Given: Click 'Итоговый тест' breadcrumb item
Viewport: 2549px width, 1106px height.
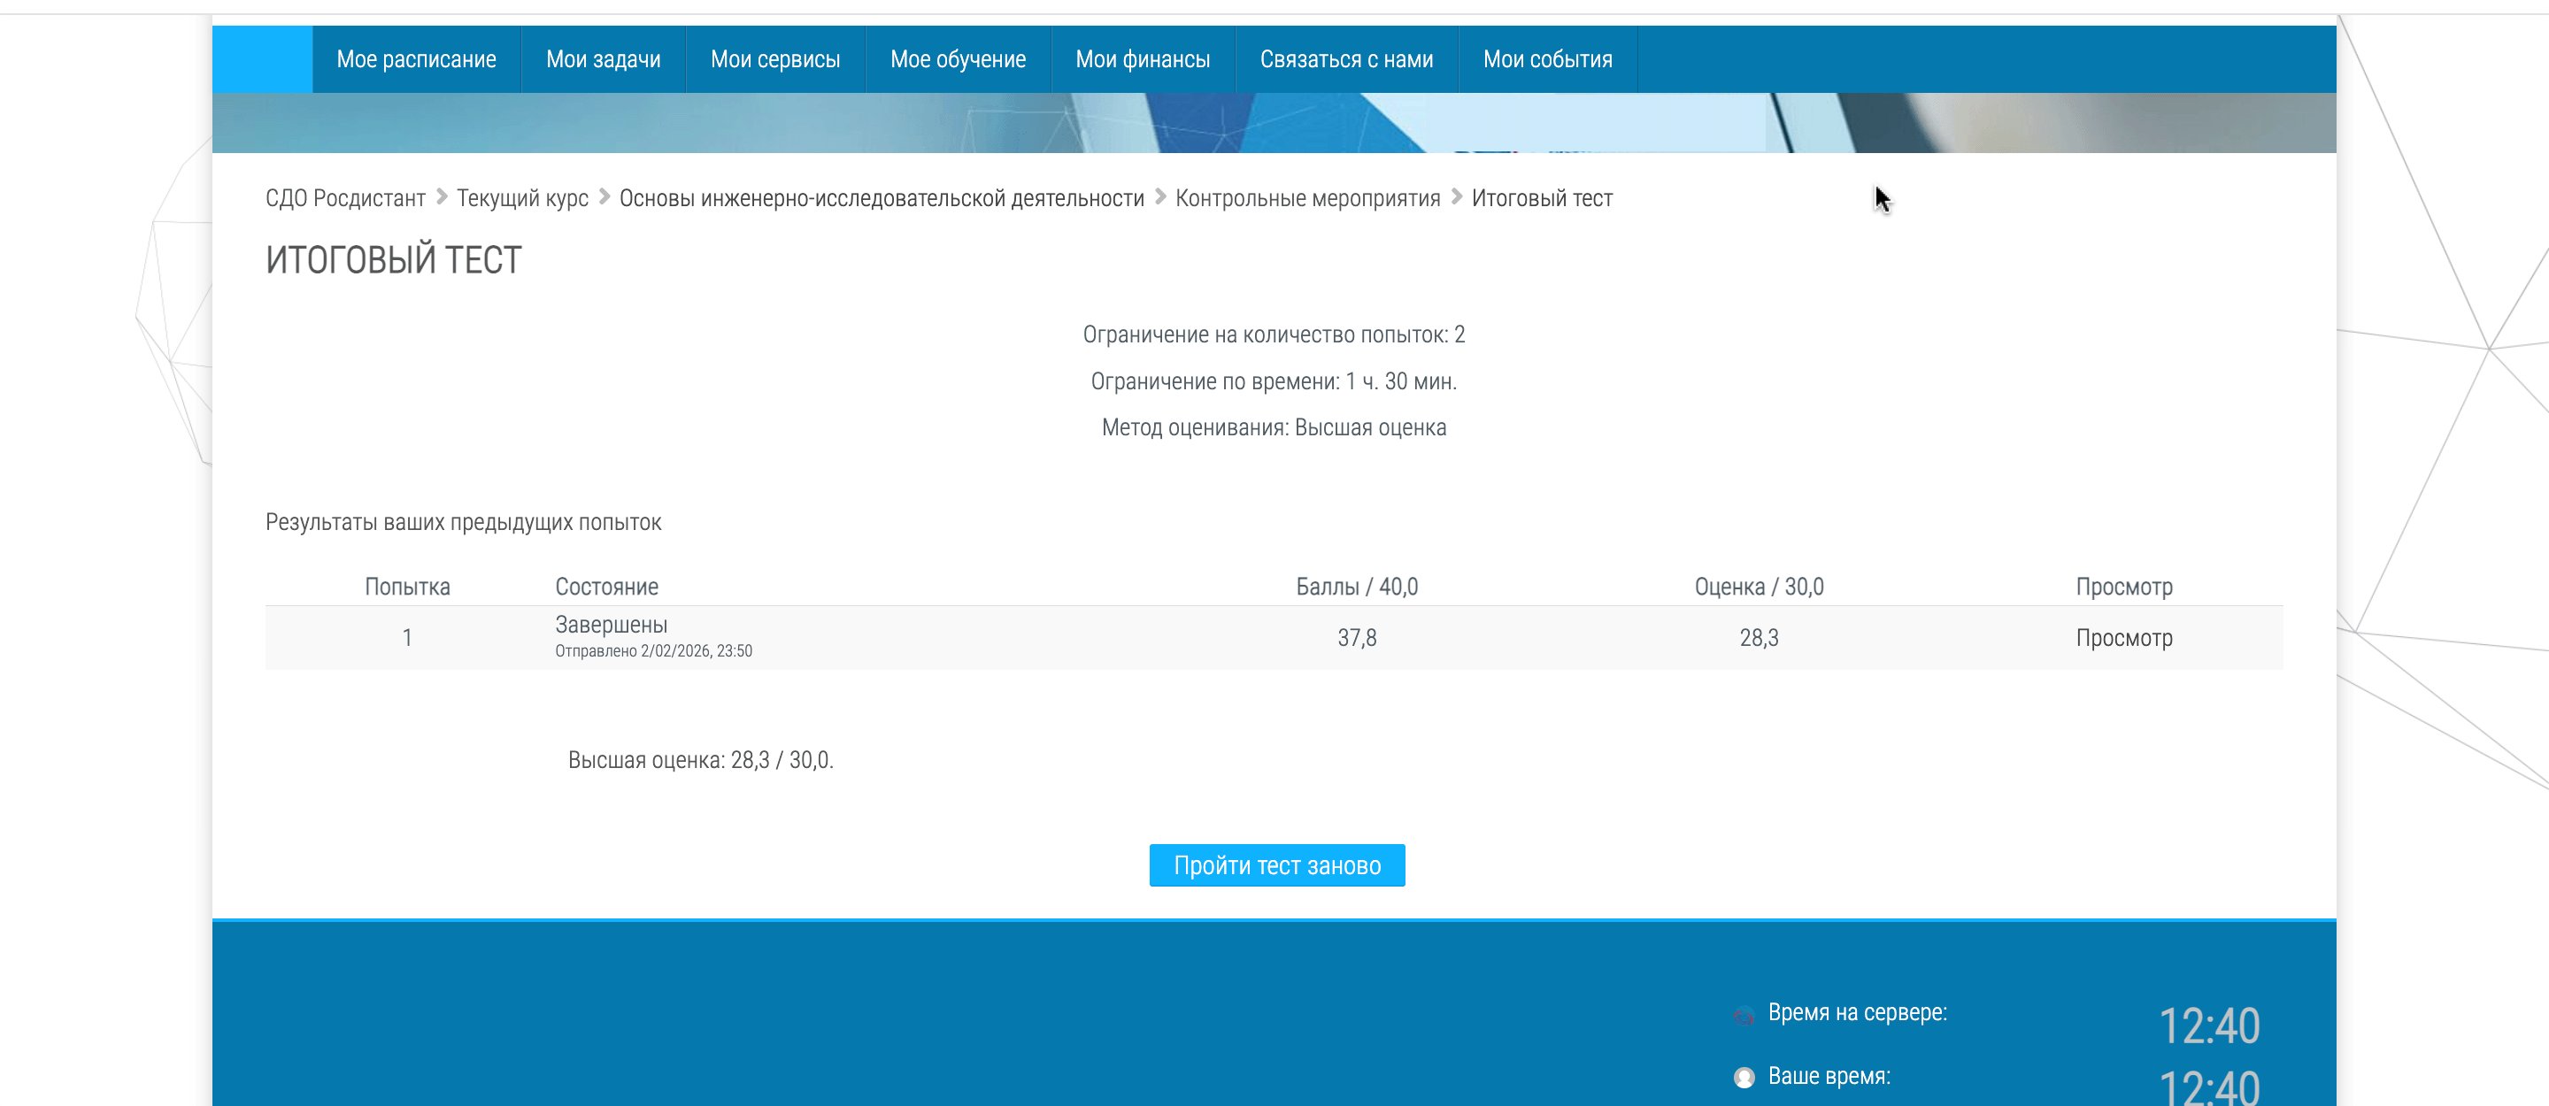Looking at the screenshot, I should [x=1541, y=199].
